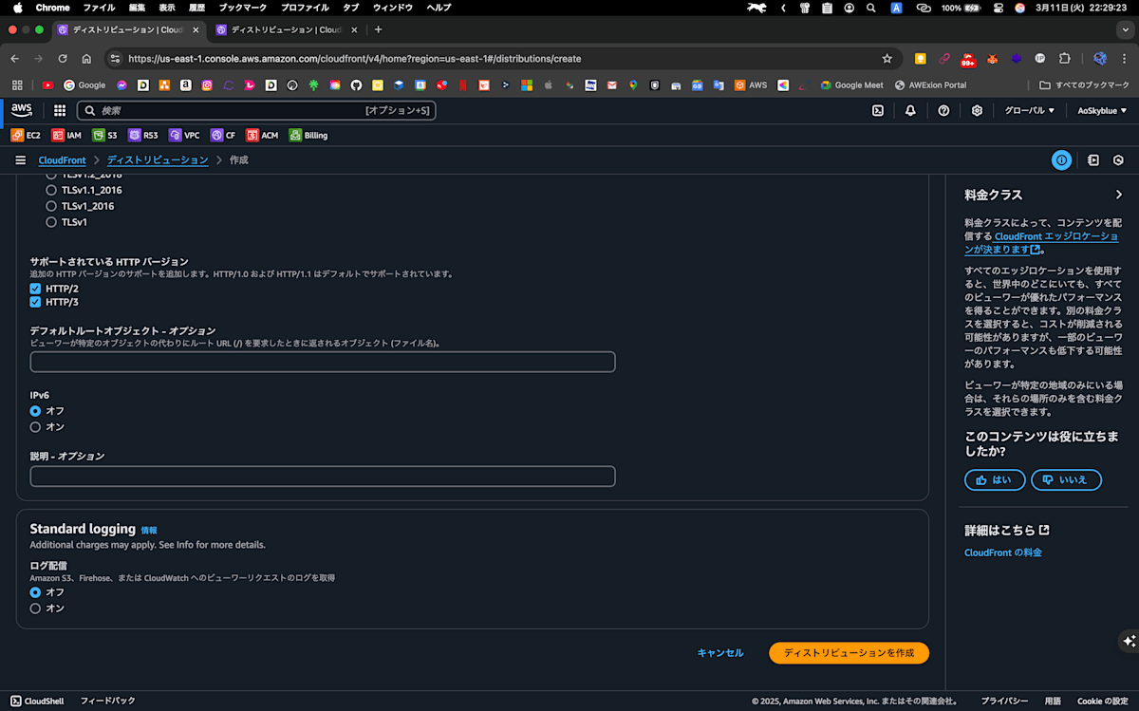This screenshot has height=711, width=1139.
Task: Click the キャンセル button
Action: [720, 653]
